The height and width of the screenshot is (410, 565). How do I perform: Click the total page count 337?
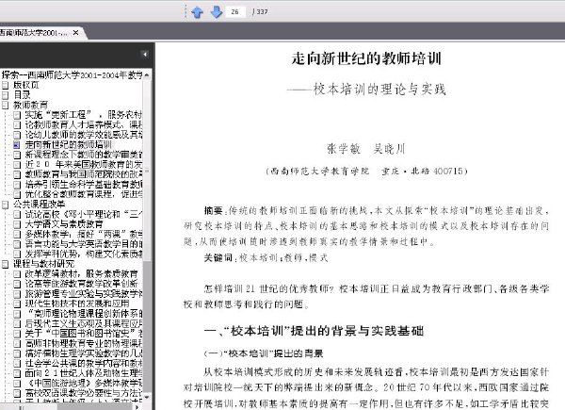(262, 11)
